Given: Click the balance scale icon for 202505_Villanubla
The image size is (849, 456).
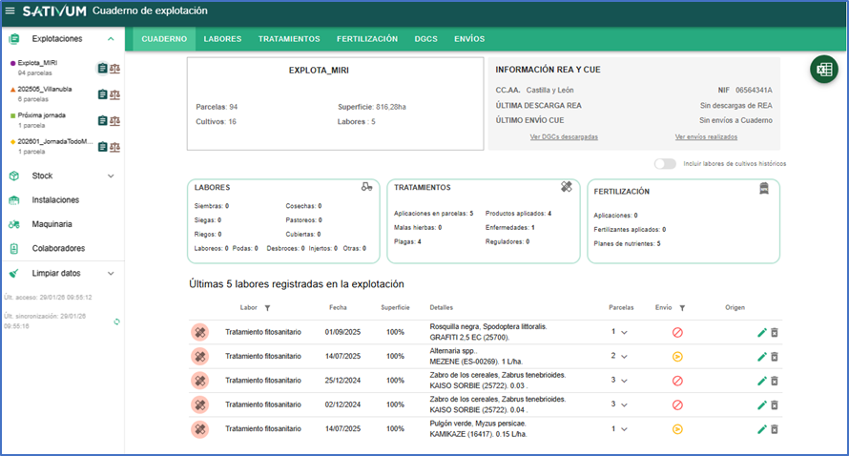Looking at the screenshot, I should coord(115,93).
